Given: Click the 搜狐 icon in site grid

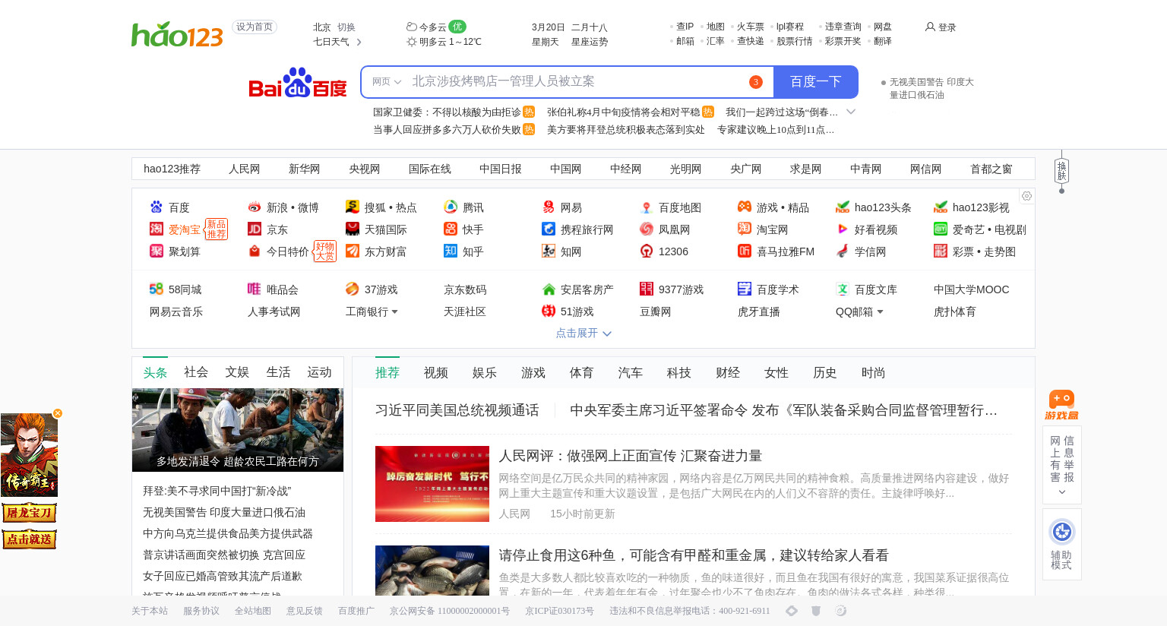Looking at the screenshot, I should click(x=353, y=207).
